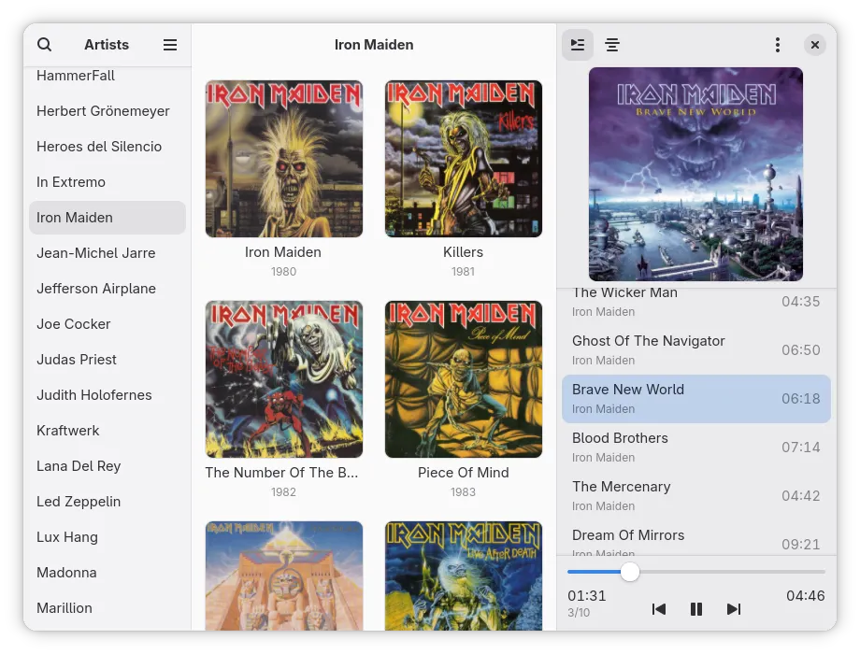
Task: Click the remaining time 04:46
Action: click(x=805, y=596)
